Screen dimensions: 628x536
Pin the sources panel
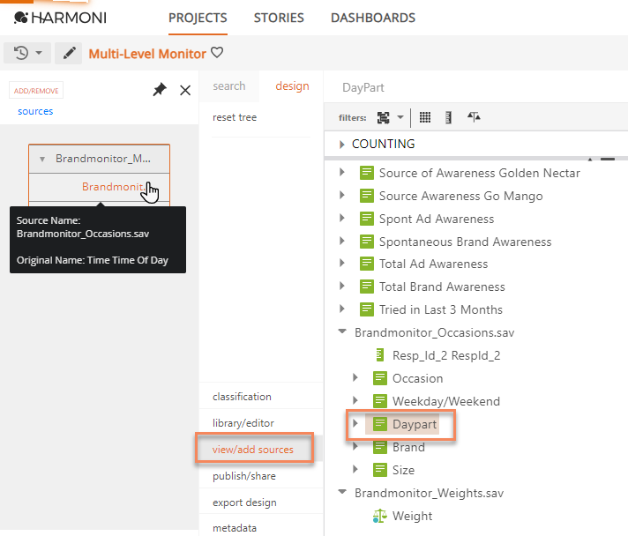pyautogui.click(x=160, y=90)
